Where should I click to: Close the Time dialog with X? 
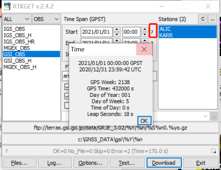[144, 49]
